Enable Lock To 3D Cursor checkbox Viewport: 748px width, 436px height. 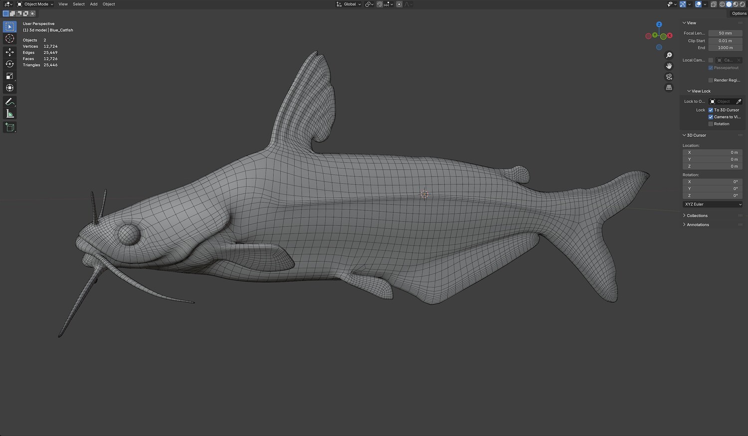(711, 110)
